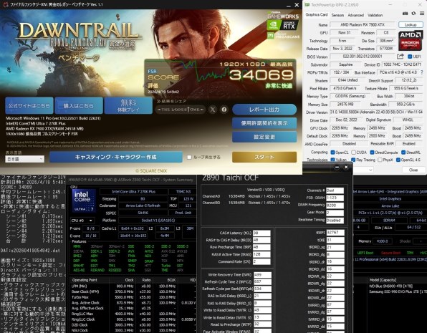
Task: Click キャスティング・キャラクター作成 button
Action: 116,157
